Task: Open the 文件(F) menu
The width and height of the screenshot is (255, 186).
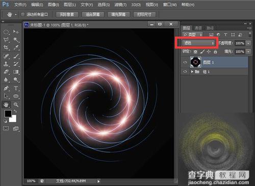Action: click(20, 5)
